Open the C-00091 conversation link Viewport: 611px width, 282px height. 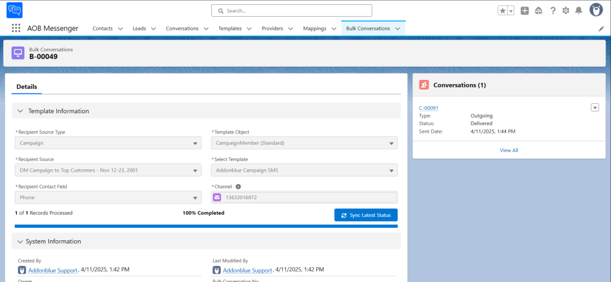(x=428, y=108)
